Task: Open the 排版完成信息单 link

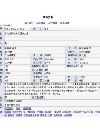Action: click(x=31, y=115)
